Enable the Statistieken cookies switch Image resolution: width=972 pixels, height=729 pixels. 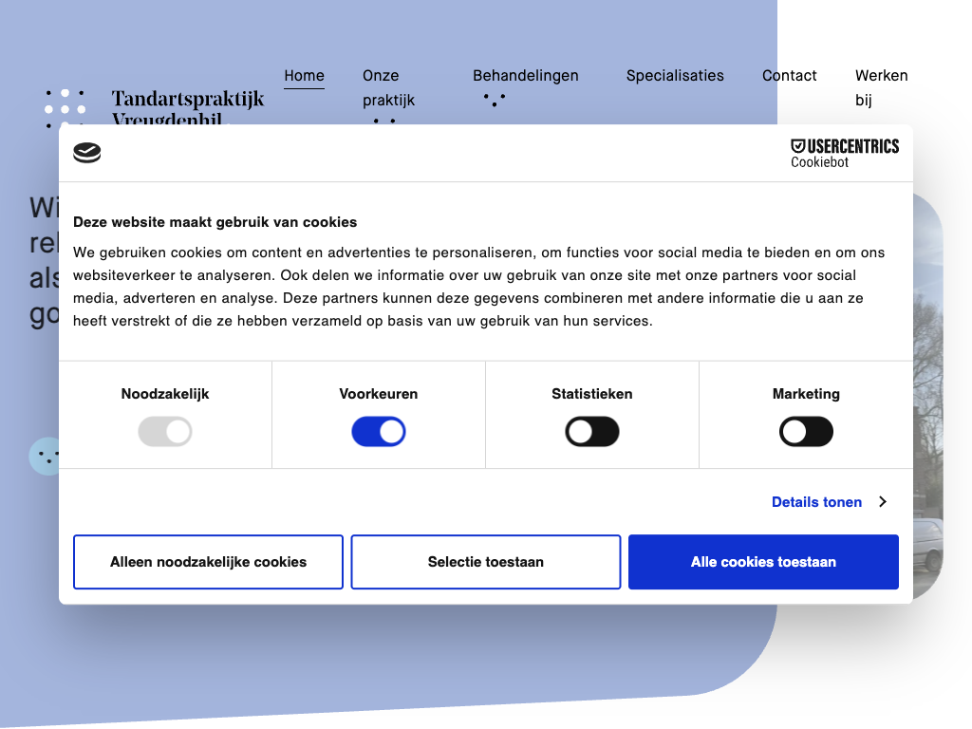click(x=592, y=433)
